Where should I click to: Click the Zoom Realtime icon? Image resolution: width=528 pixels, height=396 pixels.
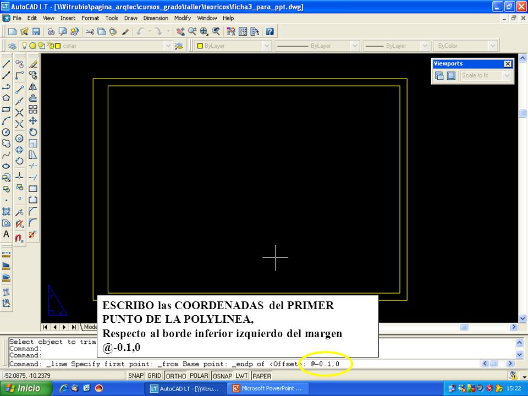(193, 32)
